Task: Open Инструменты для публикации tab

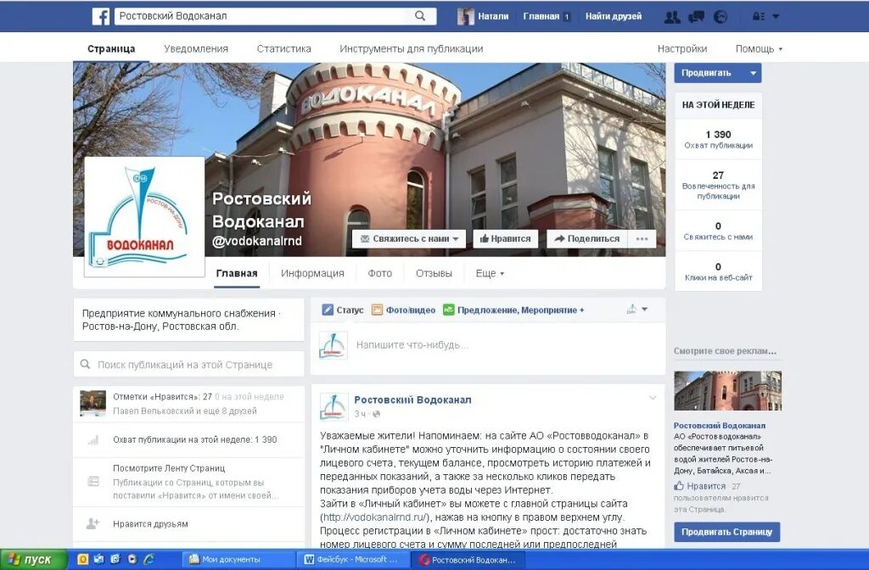Action: (412, 48)
